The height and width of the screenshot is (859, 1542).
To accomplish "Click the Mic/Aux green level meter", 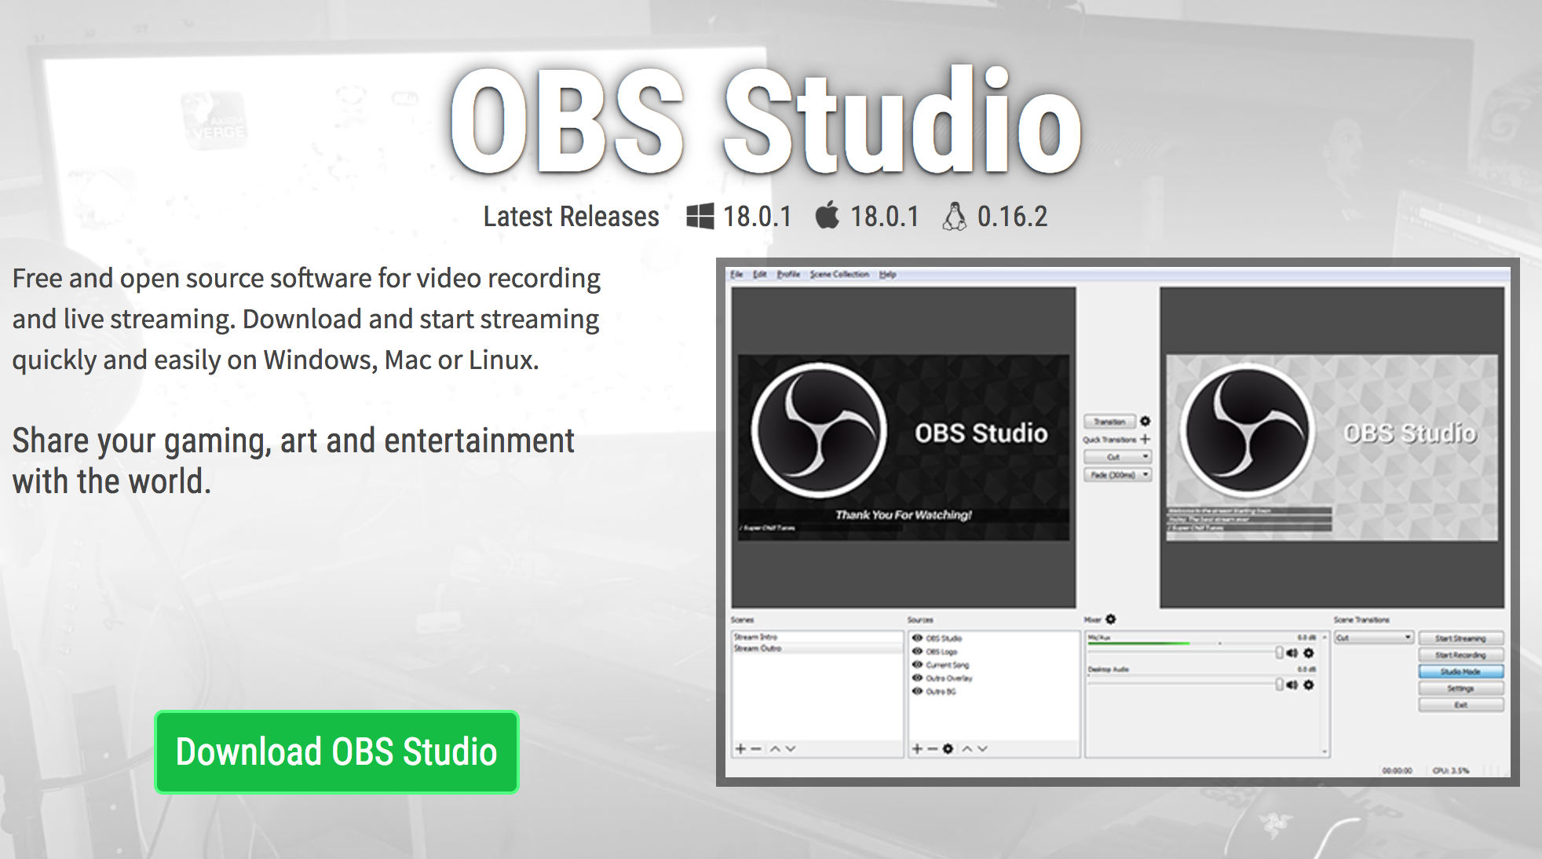I will pyautogui.click(x=1138, y=644).
